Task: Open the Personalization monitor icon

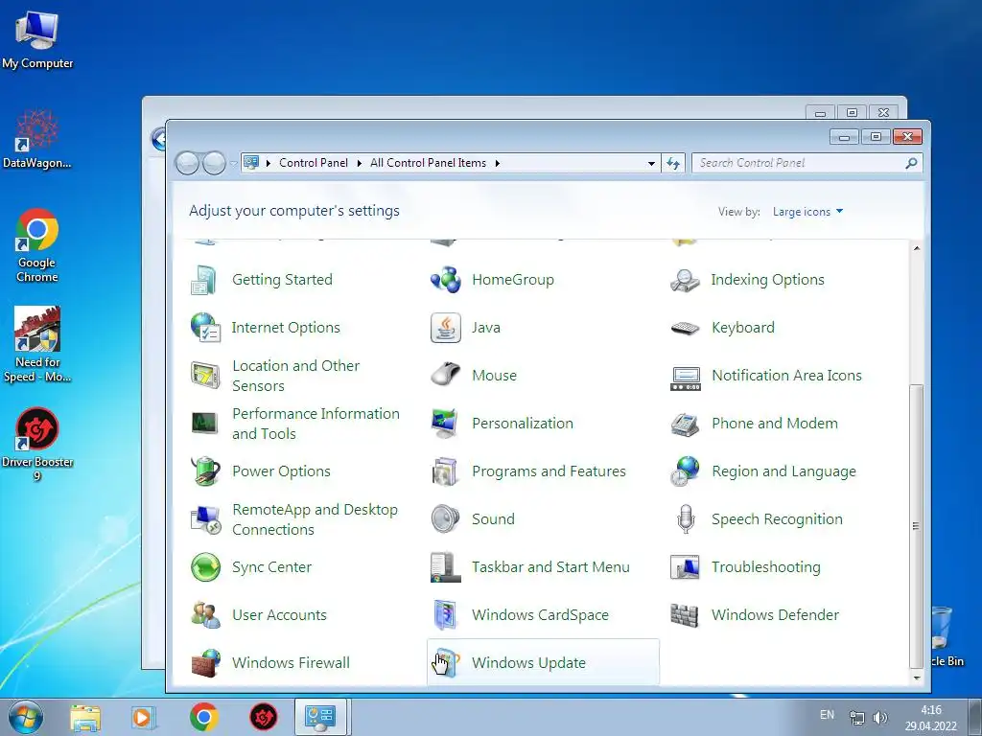Action: click(445, 424)
